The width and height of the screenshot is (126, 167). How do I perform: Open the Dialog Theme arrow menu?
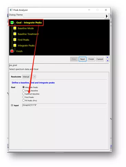pyautogui.click(x=107, y=16)
